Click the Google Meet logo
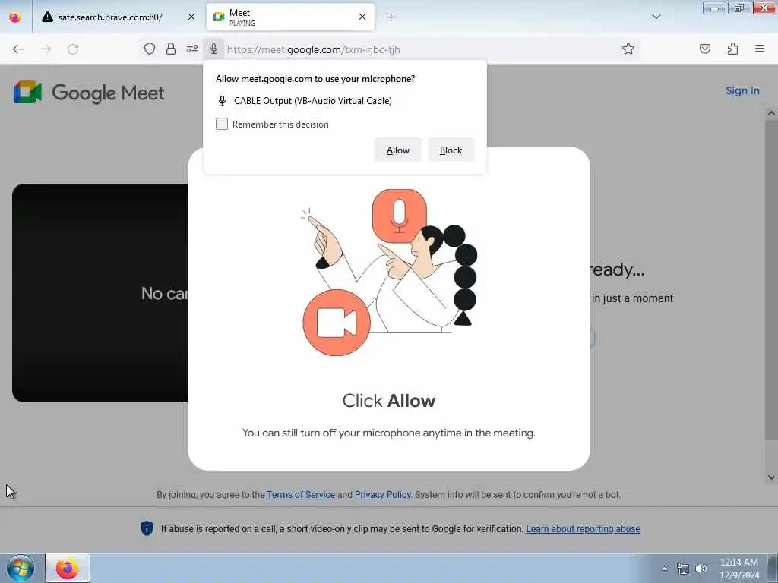The image size is (778, 583). pos(90,92)
